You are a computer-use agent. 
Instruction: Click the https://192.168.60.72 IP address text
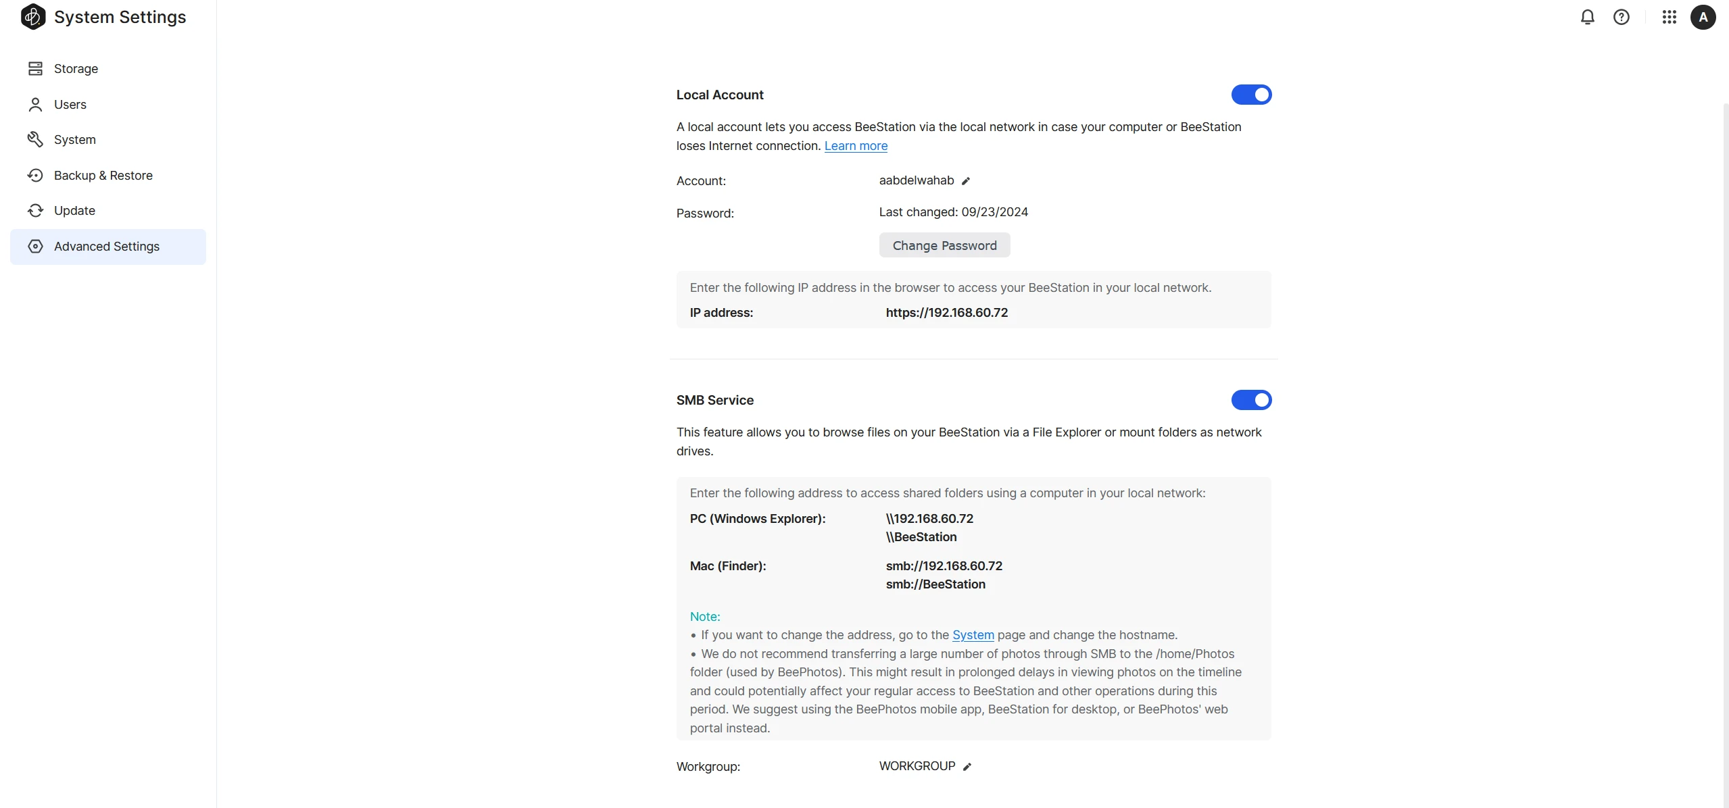point(946,313)
